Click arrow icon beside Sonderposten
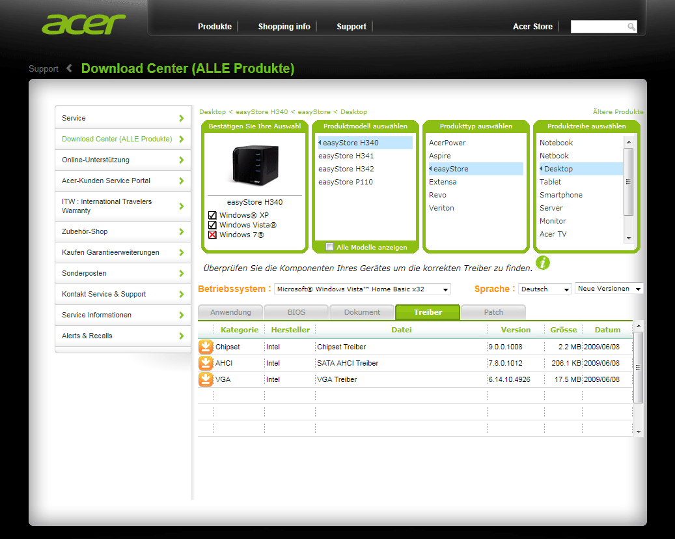The image size is (675, 539). (x=181, y=273)
